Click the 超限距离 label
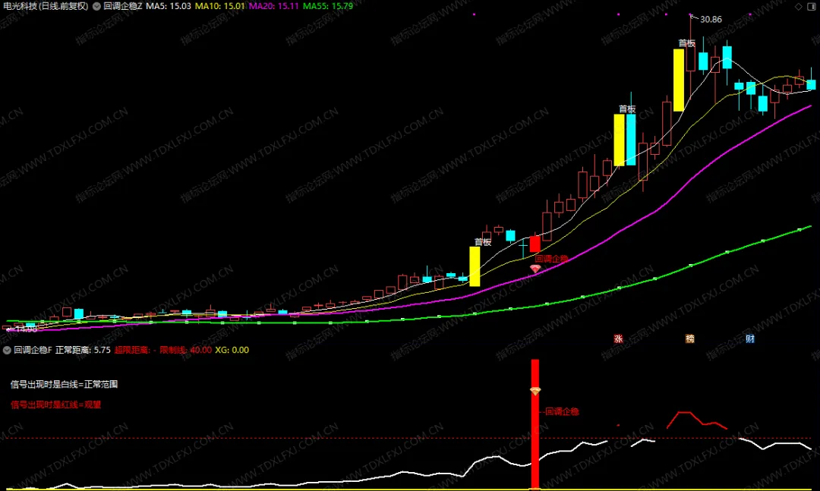The height and width of the screenshot is (491, 820). pos(132,351)
